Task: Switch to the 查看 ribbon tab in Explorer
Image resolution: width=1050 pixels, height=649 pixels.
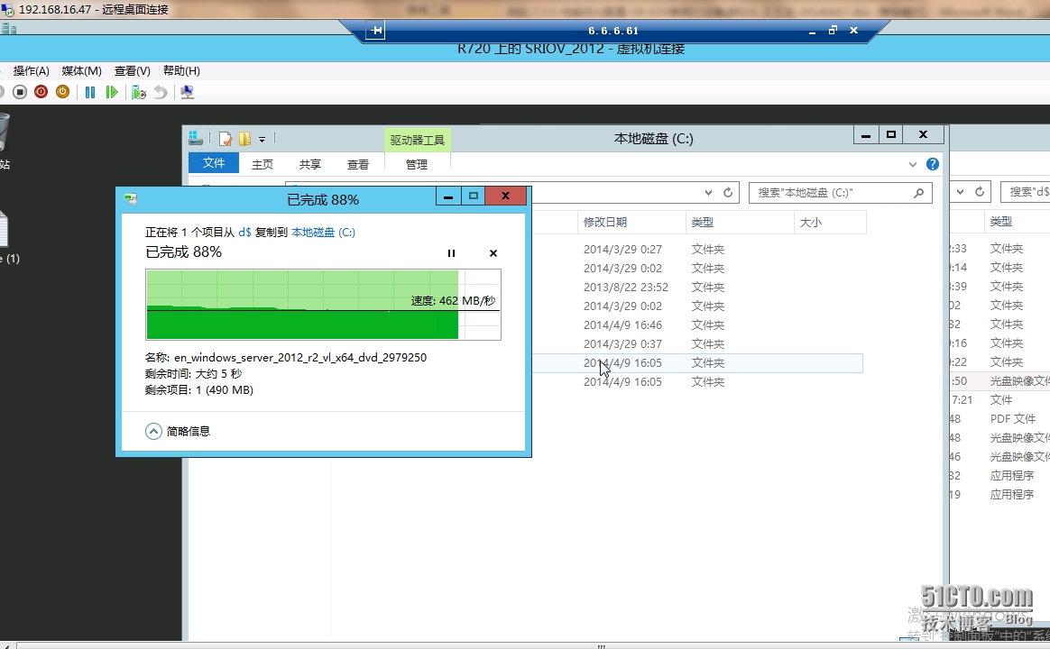Action: [358, 164]
